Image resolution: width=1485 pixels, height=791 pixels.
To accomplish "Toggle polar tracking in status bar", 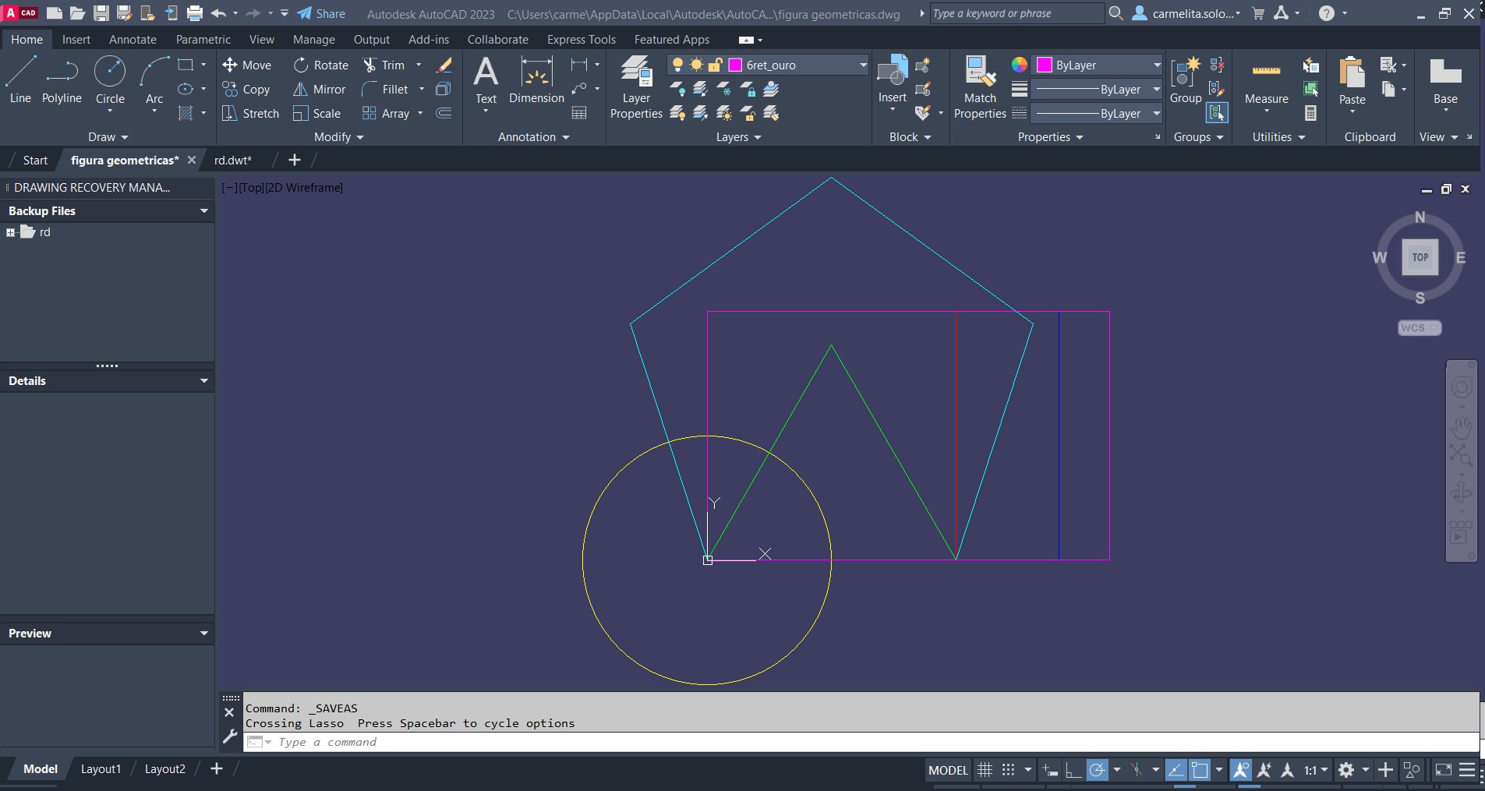I will 1098,770.
